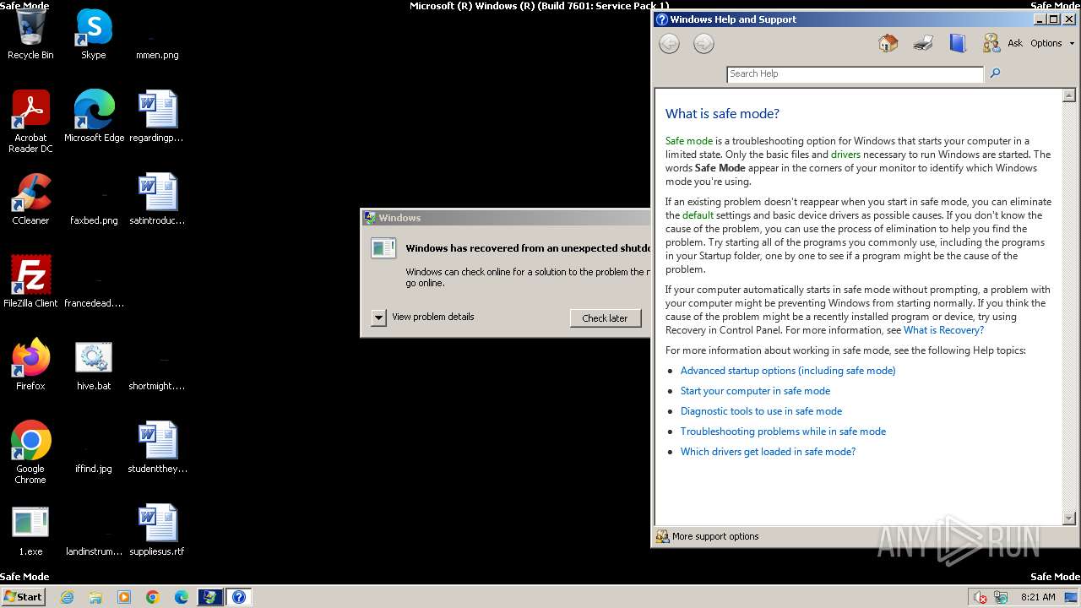1081x608 pixels.
Task: Open the Options dropdown menu in Help
Action: tap(1052, 43)
